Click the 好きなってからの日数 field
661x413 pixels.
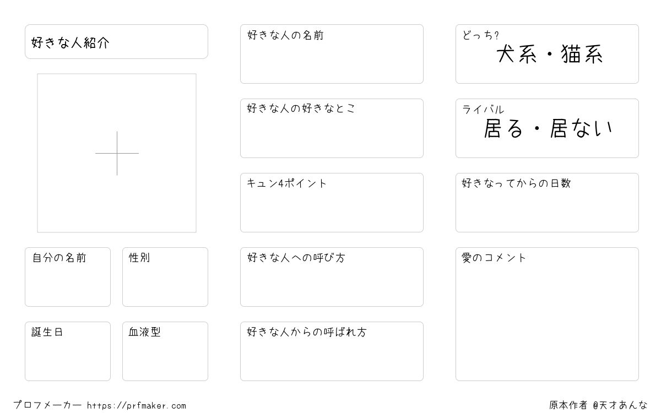tap(547, 203)
